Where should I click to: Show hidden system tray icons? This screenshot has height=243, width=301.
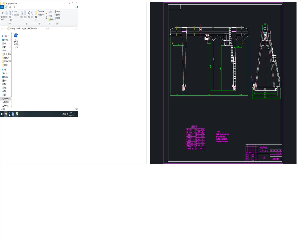[x=62, y=114]
